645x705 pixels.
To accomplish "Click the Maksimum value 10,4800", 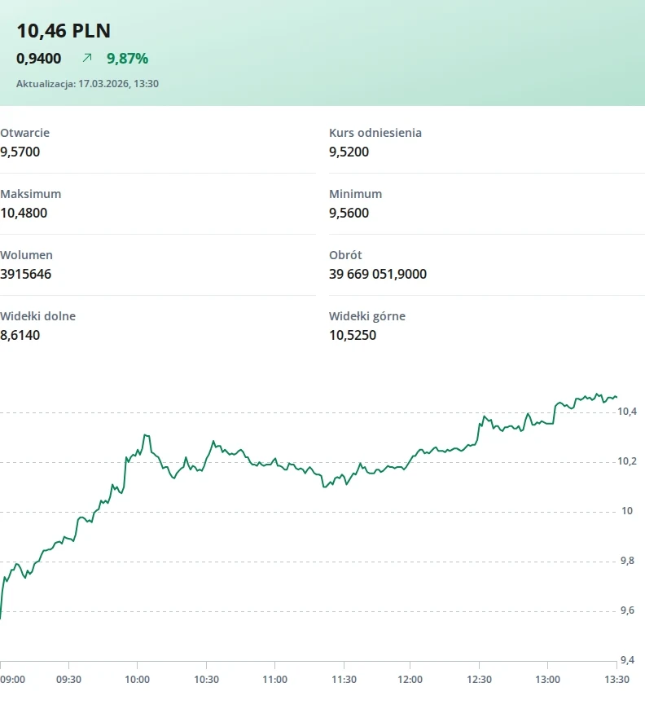I will coord(24,213).
